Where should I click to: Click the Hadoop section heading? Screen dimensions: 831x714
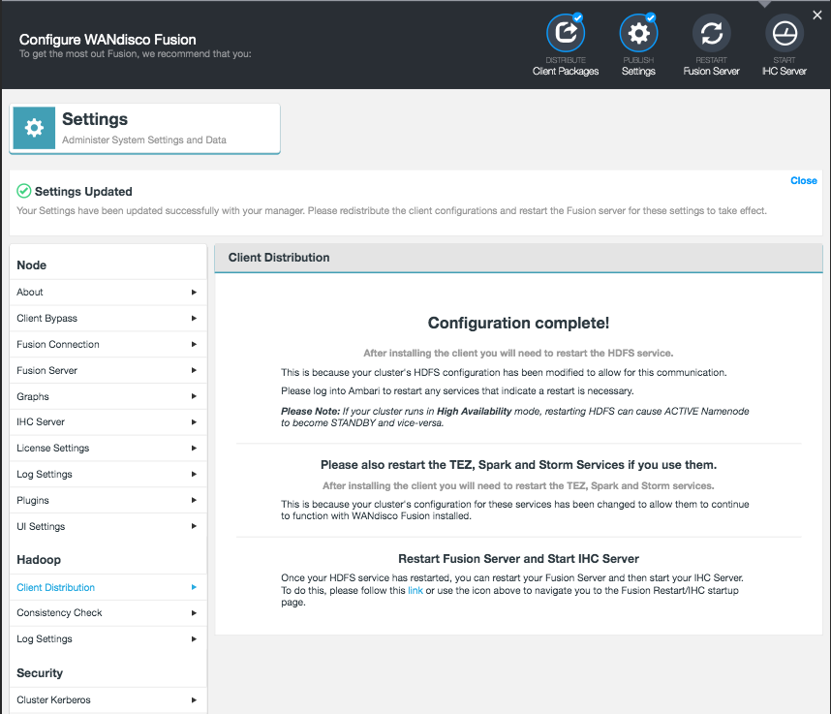(39, 560)
